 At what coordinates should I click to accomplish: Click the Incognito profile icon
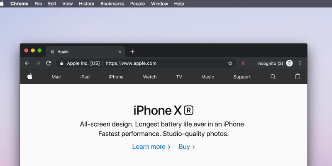[289, 63]
